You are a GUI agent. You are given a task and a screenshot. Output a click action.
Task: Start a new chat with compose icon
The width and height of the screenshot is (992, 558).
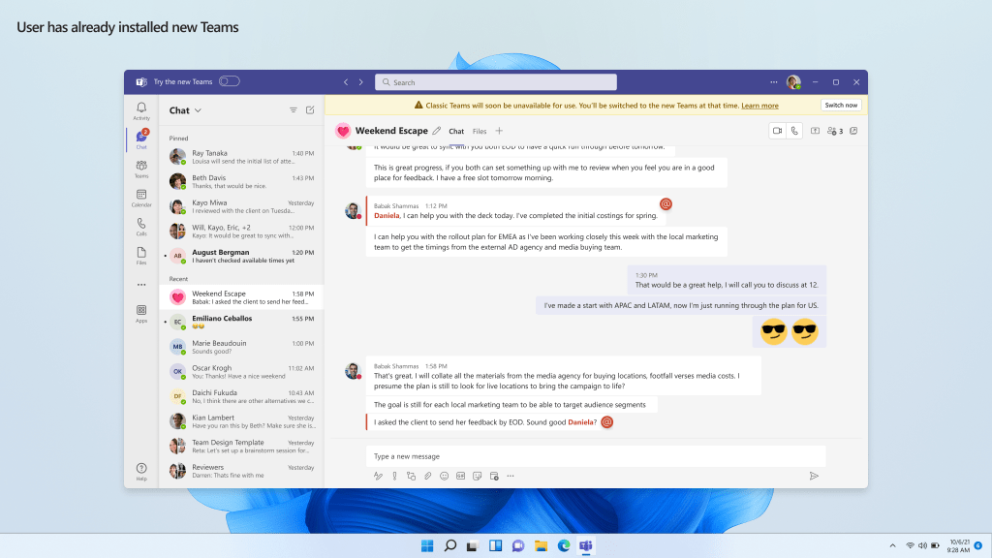tap(310, 110)
